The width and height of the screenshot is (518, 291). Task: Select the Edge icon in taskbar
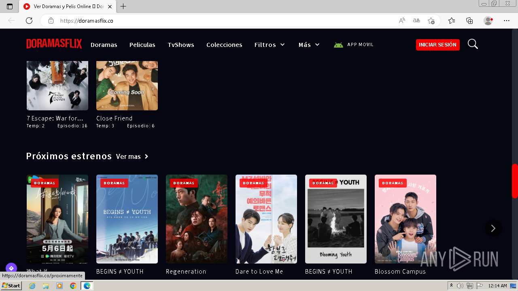(87, 286)
